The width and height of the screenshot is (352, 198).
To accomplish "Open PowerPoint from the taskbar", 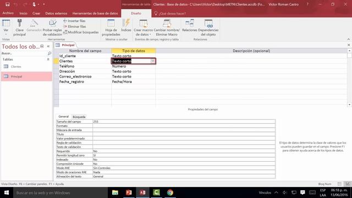I will tap(129, 193).
